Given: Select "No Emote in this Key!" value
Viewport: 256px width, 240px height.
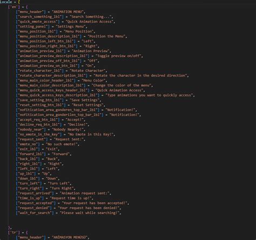Looking at the screenshot, I should point(91,135).
